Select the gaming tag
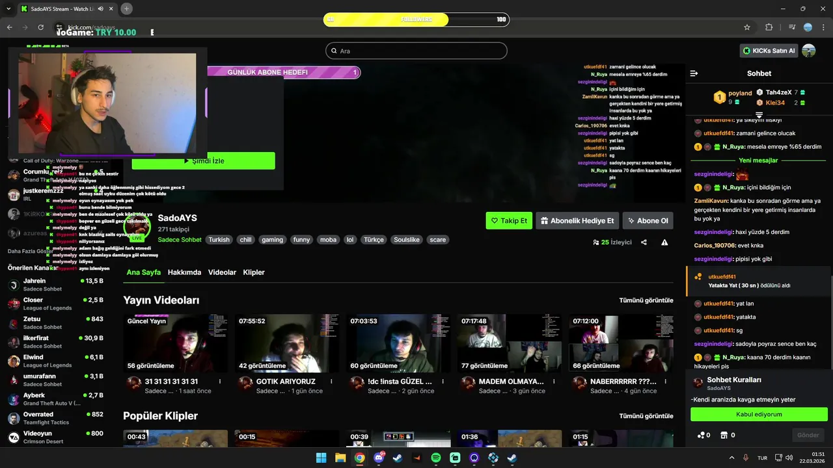This screenshot has width=833, height=468. (x=272, y=239)
